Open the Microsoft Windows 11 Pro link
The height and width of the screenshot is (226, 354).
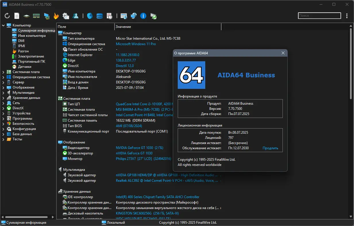[x=136, y=44]
